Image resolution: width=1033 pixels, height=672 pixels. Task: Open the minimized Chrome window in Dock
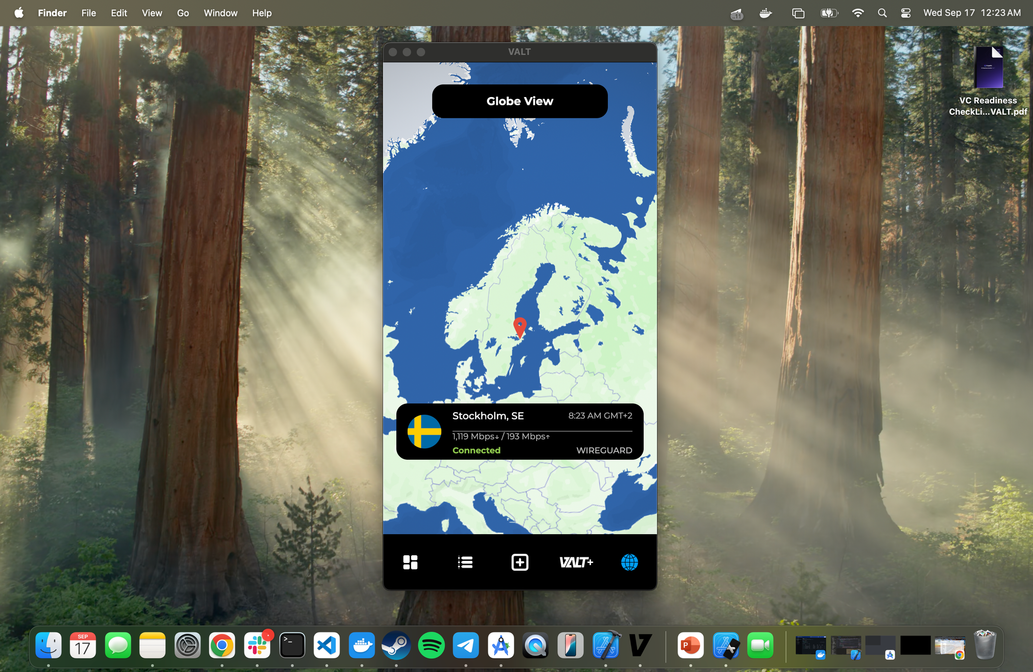click(x=950, y=646)
